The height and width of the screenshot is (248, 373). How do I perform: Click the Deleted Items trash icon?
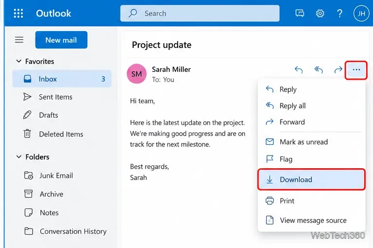pyautogui.click(x=27, y=134)
